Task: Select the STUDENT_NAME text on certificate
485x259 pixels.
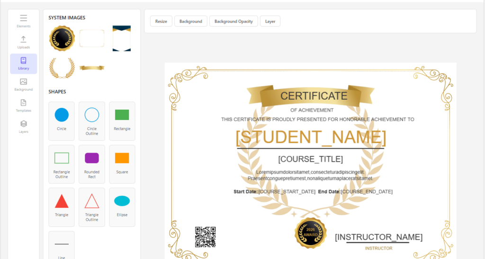Action: (x=311, y=137)
